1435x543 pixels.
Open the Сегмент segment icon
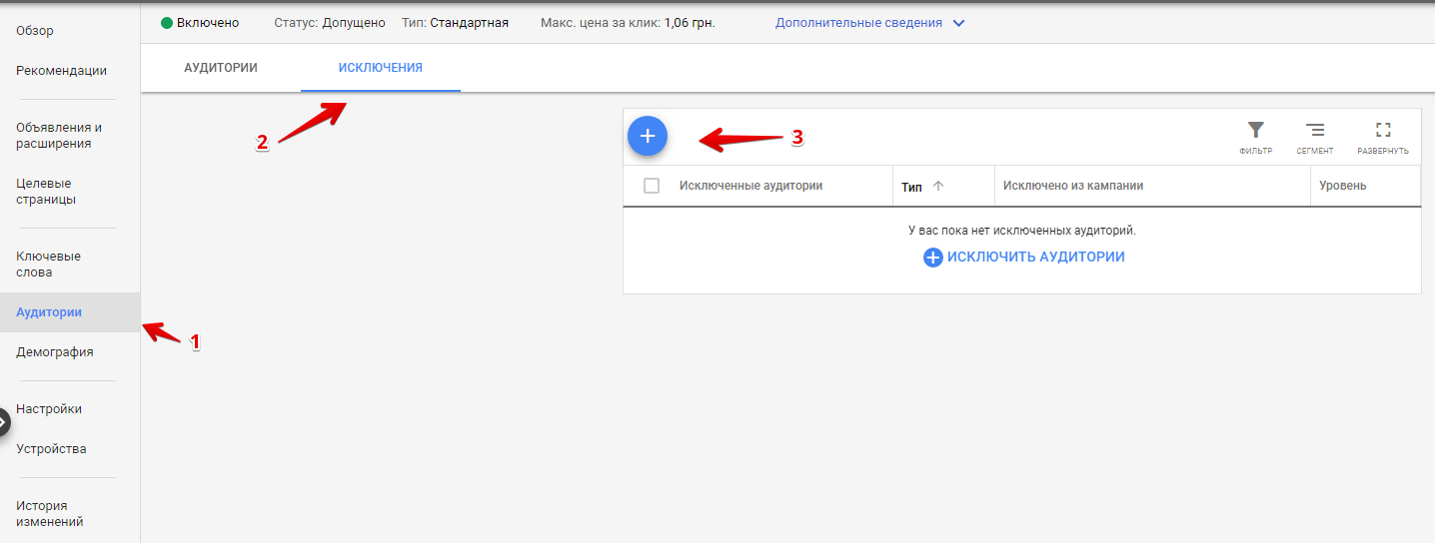click(1315, 138)
